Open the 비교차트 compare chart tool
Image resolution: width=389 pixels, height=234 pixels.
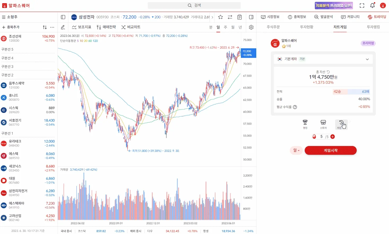[131, 27]
